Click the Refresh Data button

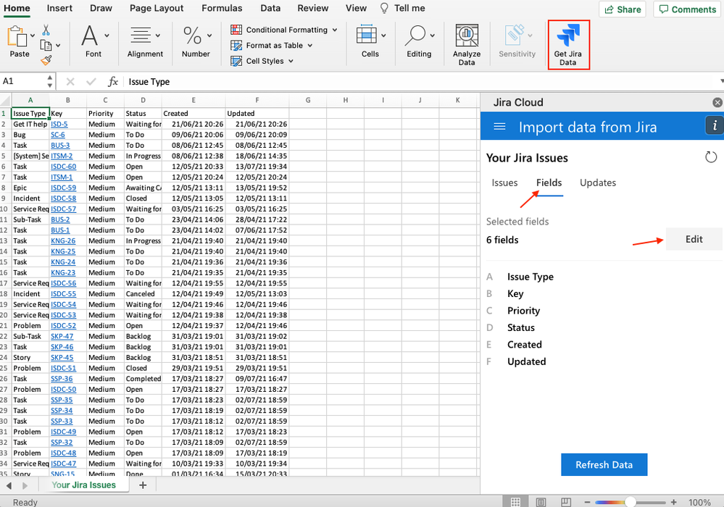pyautogui.click(x=604, y=464)
